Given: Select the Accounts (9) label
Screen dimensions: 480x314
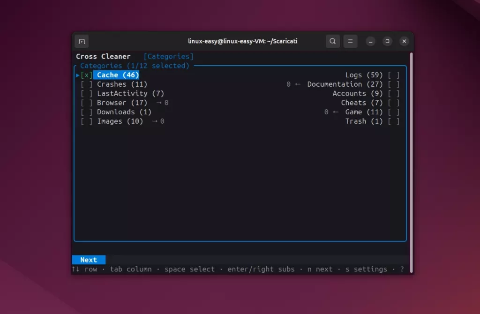Looking at the screenshot, I should pos(358,93).
